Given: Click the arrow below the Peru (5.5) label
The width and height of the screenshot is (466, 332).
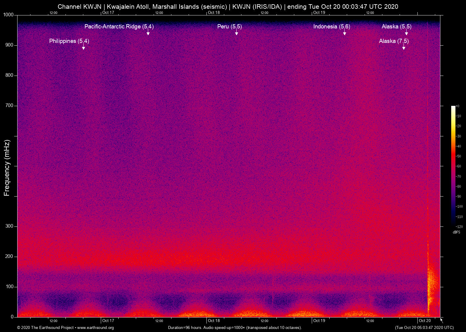Looking at the screenshot, I should 237,34.
